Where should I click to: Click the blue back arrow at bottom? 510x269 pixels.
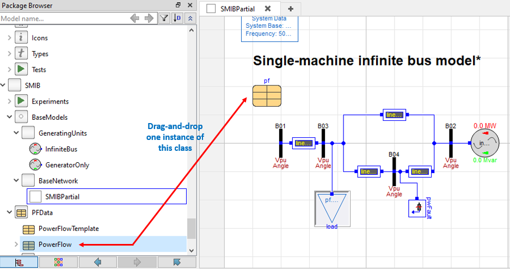click(x=98, y=262)
